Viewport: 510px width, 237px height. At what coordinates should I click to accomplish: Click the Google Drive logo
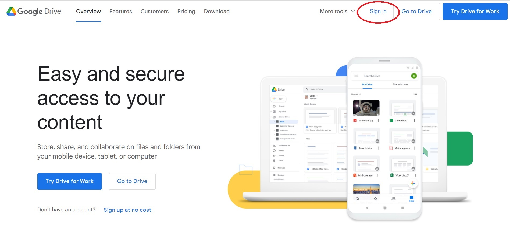click(x=34, y=11)
